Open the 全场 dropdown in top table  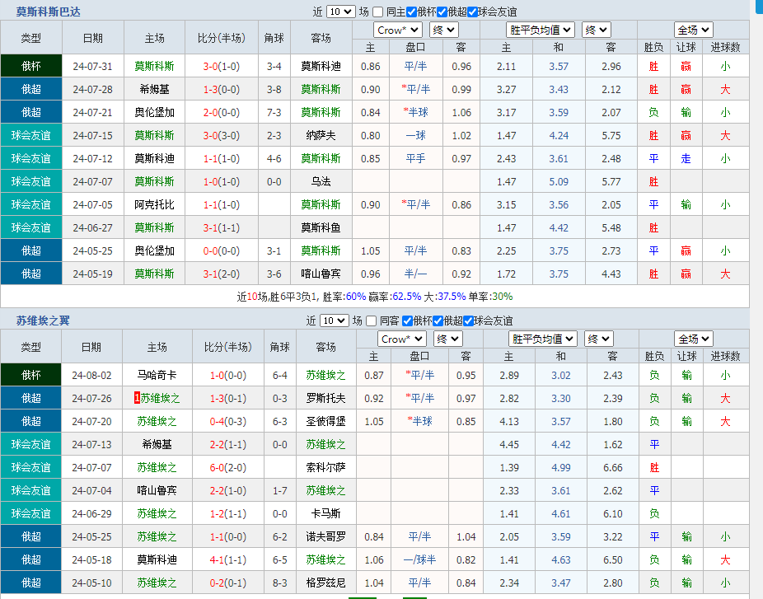(x=693, y=29)
